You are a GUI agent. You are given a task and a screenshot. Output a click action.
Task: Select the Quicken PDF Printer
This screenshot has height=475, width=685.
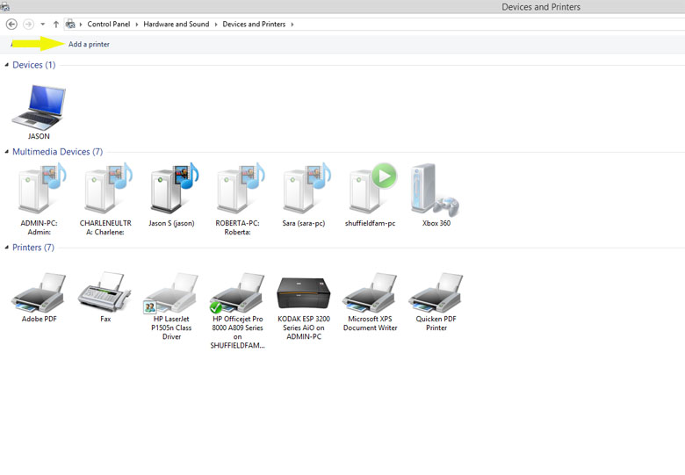[x=436, y=296]
